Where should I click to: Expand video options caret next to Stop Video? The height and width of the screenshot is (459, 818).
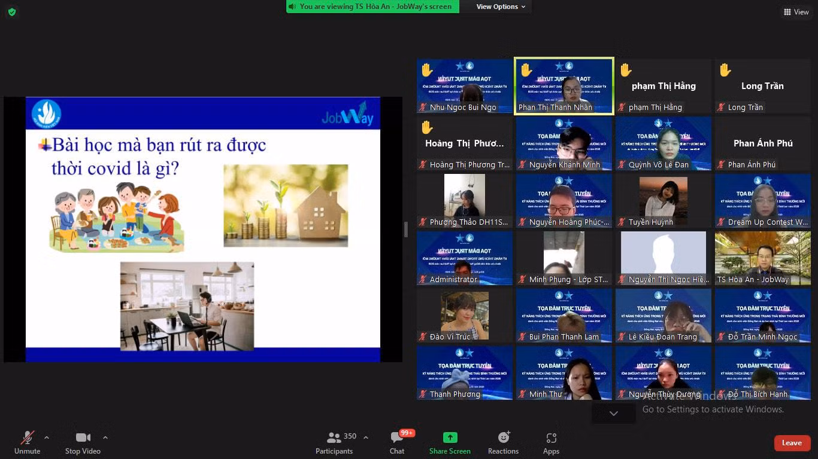coord(105,437)
